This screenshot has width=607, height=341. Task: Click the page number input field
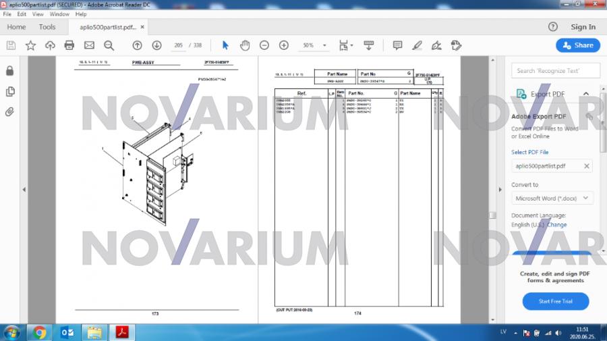point(178,45)
